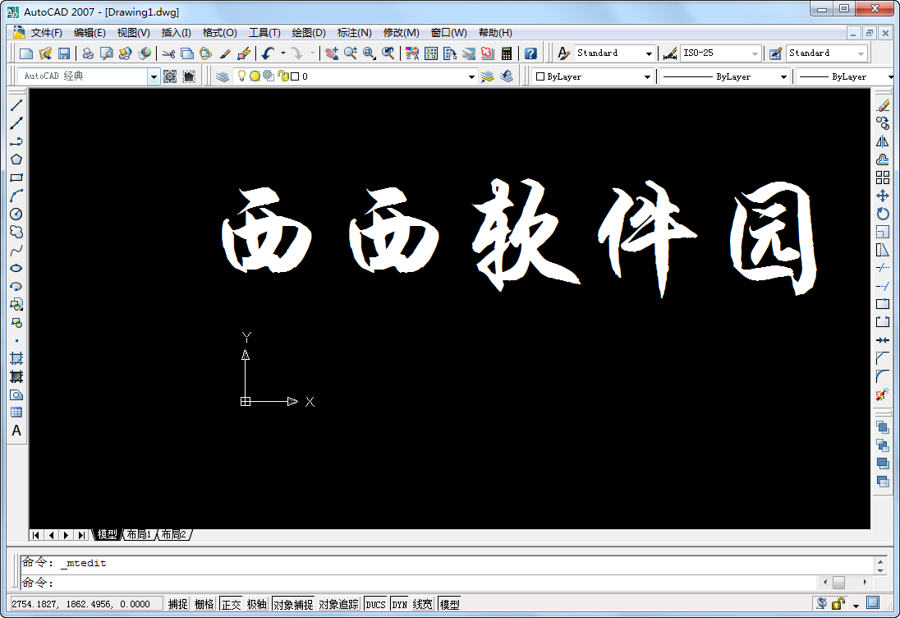This screenshot has width=900, height=618.
Task: Toggle 栅格 grid display
Action: click(204, 604)
